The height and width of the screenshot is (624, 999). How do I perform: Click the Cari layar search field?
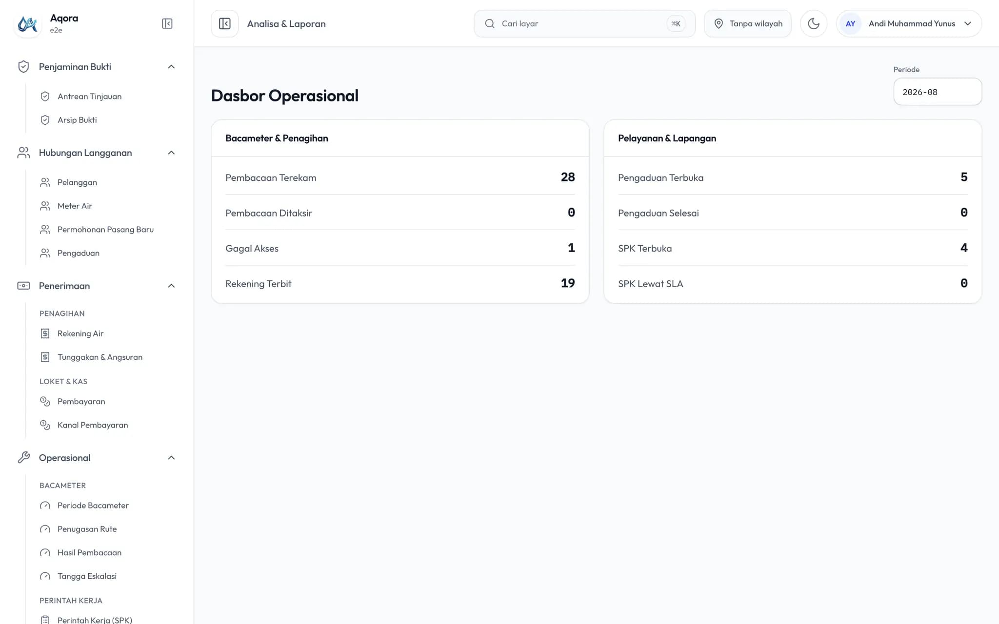(x=584, y=23)
